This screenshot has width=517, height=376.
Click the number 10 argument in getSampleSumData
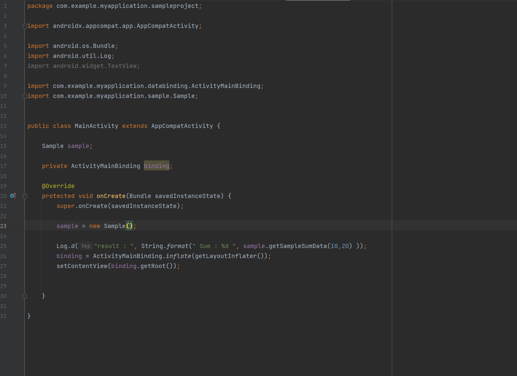(x=334, y=246)
